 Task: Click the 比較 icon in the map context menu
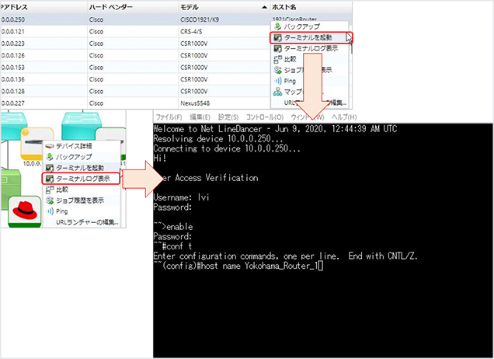tap(50, 190)
